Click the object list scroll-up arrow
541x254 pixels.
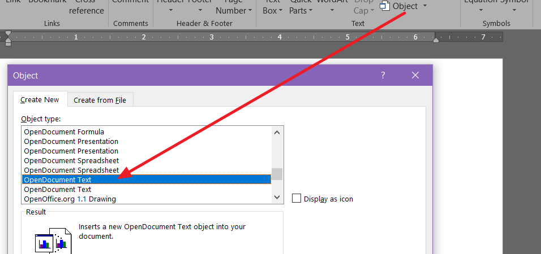(x=277, y=132)
